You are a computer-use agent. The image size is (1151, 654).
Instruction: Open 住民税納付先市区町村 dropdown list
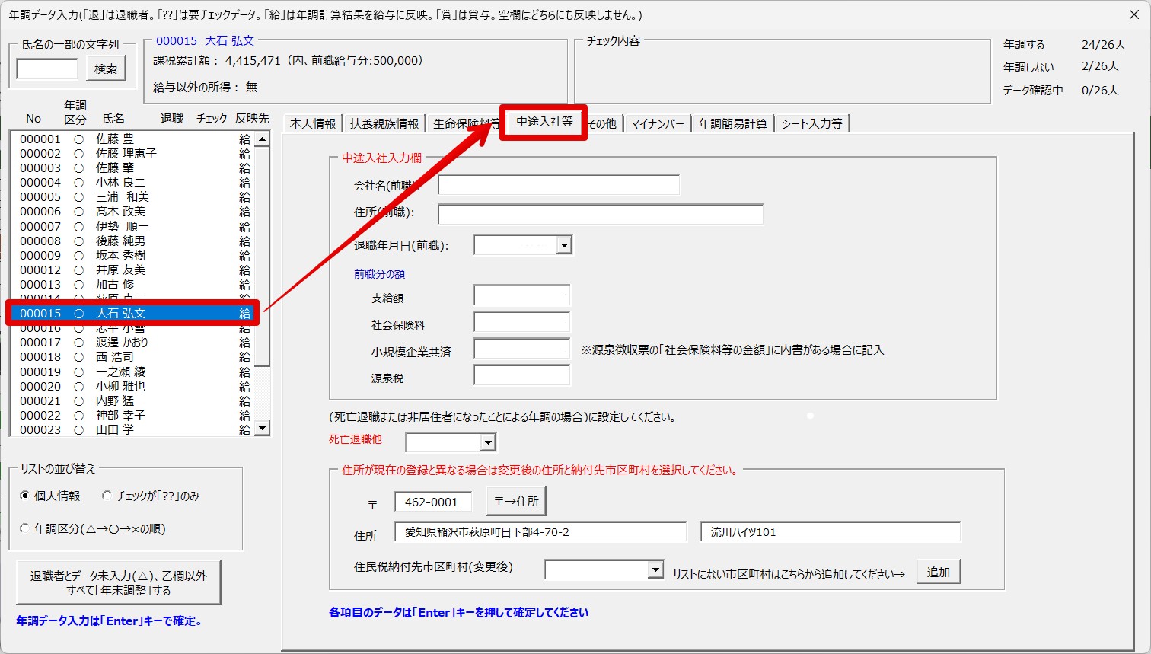[655, 569]
